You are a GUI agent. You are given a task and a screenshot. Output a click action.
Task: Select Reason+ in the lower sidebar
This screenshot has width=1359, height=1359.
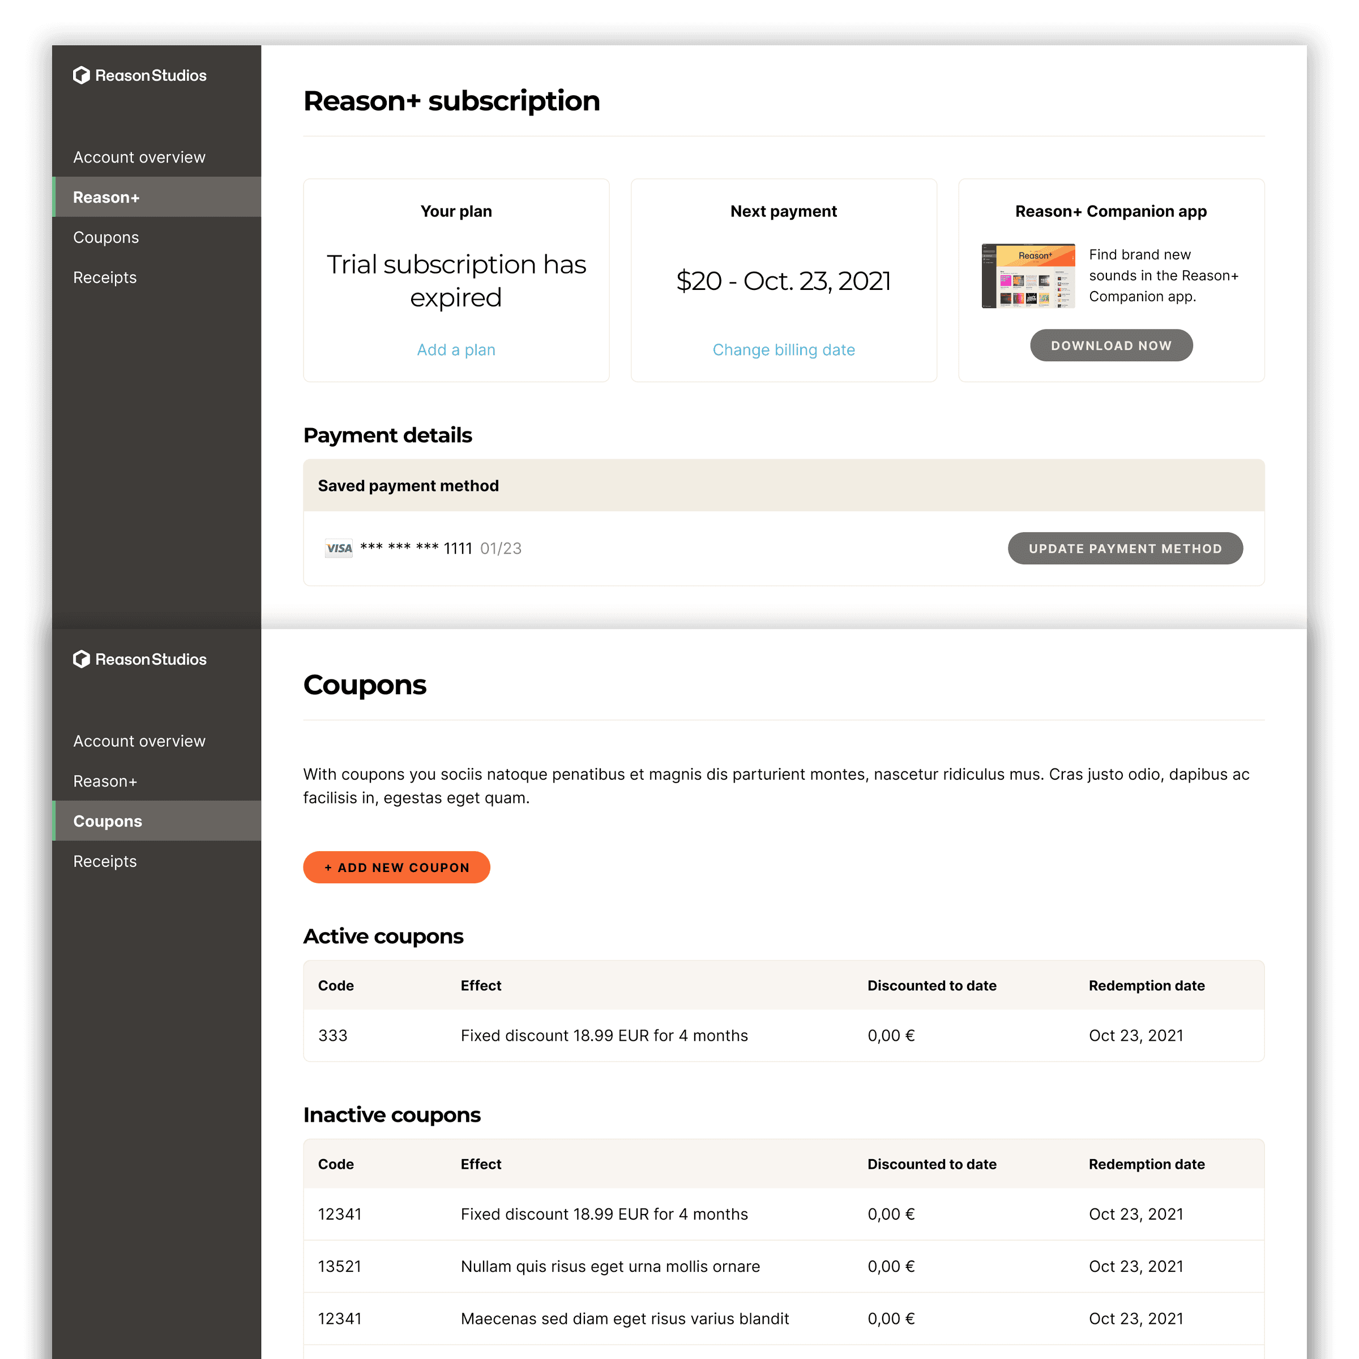click(105, 781)
